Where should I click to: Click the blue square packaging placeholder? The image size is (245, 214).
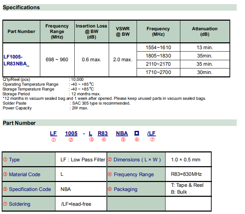click(137, 133)
